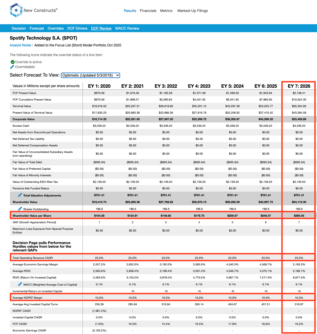Select the Value of Outstanding ESO After-Tax label

[x=35, y=182]
